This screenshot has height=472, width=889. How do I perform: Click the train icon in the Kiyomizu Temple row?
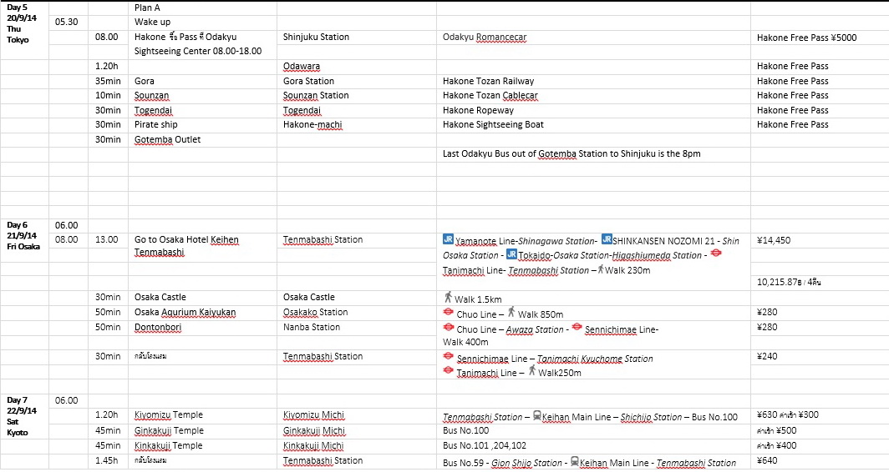click(537, 415)
